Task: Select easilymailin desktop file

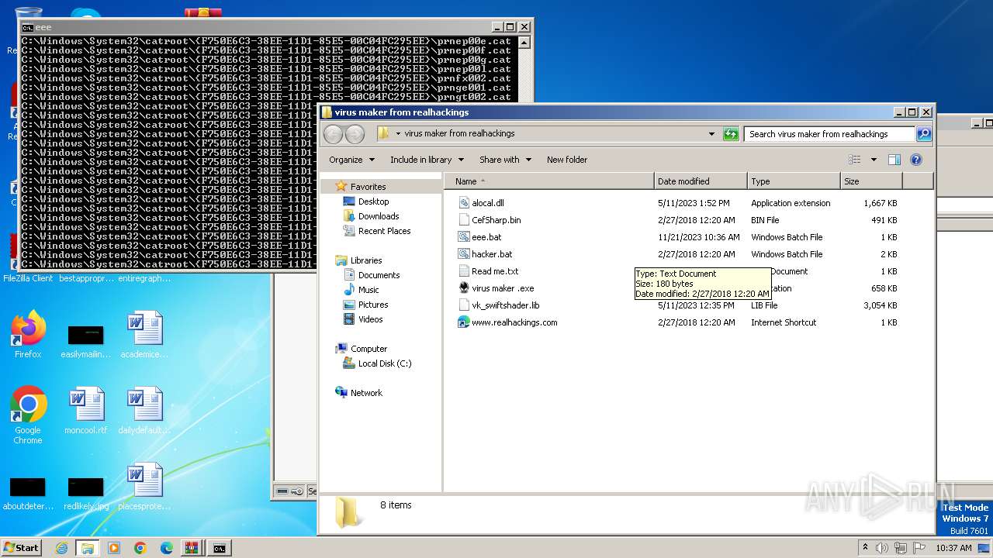Action: tap(86, 341)
